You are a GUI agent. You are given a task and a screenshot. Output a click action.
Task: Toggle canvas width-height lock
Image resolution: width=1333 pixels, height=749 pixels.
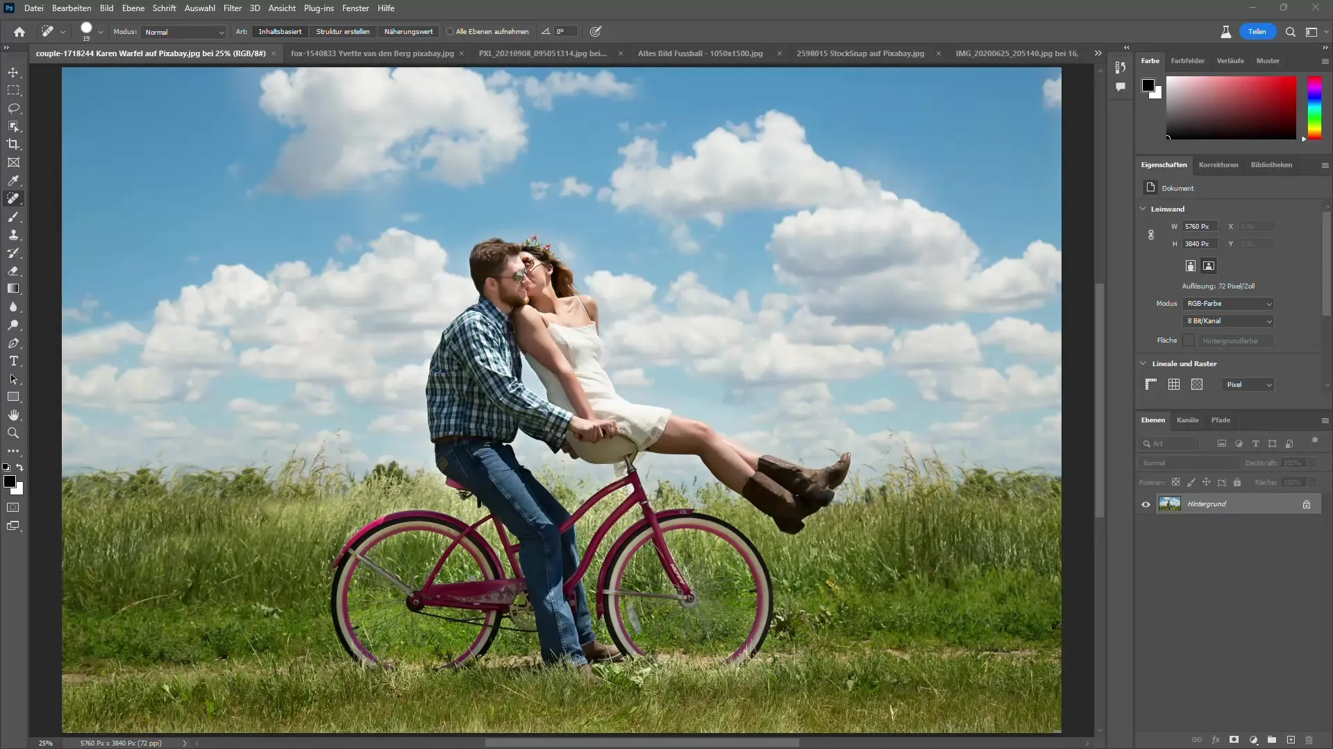click(x=1152, y=235)
